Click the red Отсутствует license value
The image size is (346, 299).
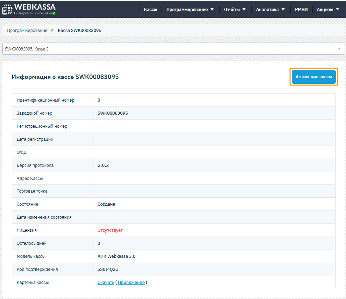[110, 230]
